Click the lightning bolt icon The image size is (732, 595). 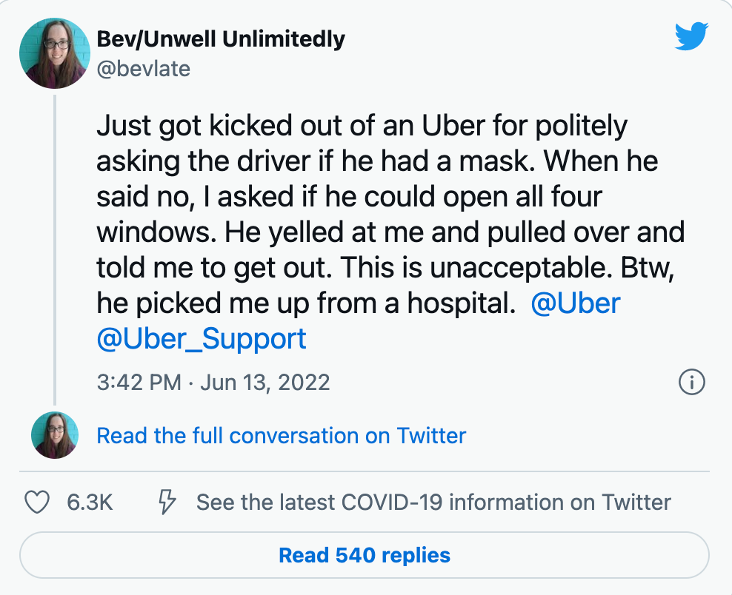pyautogui.click(x=168, y=502)
